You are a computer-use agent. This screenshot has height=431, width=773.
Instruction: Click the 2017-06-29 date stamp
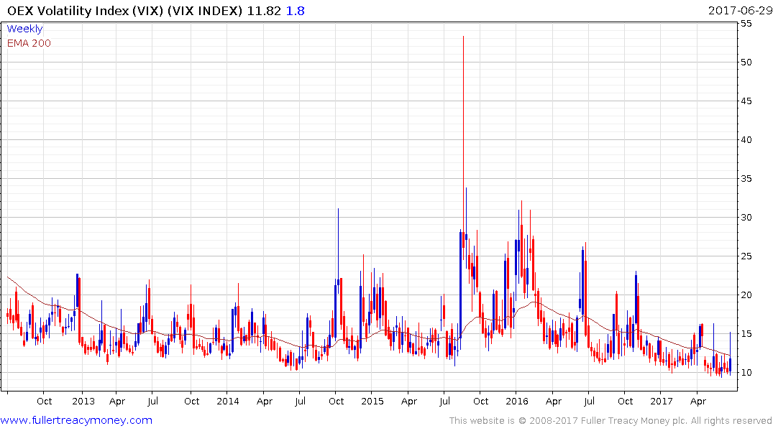[740, 11]
